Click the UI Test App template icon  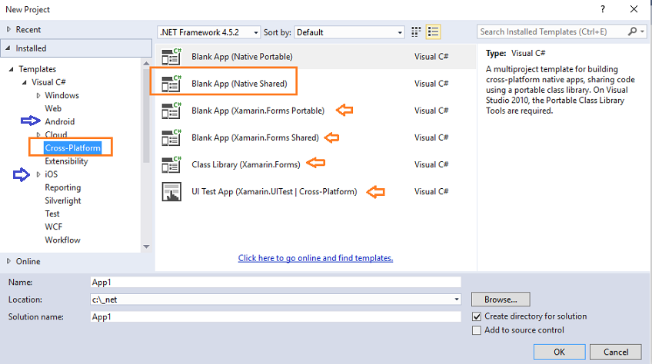(x=171, y=192)
